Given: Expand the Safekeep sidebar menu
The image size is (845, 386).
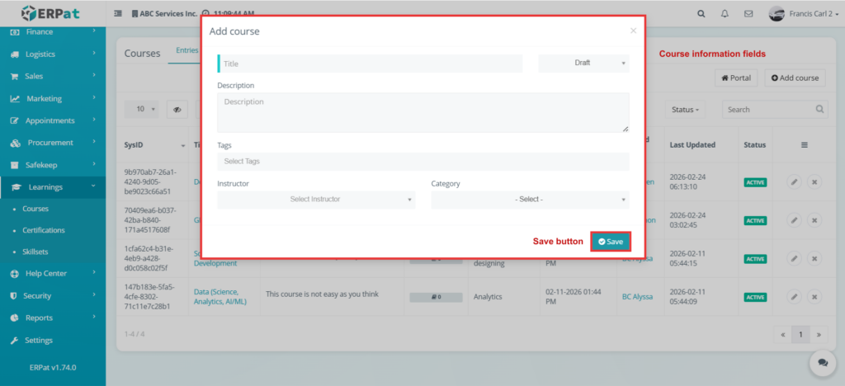Looking at the screenshot, I should 53,165.
